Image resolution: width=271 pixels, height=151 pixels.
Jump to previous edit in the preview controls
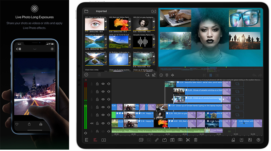(204, 75)
